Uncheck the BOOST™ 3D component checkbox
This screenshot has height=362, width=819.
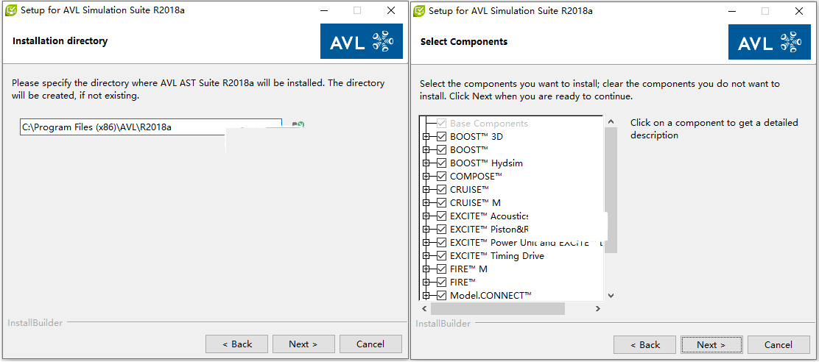tap(441, 137)
